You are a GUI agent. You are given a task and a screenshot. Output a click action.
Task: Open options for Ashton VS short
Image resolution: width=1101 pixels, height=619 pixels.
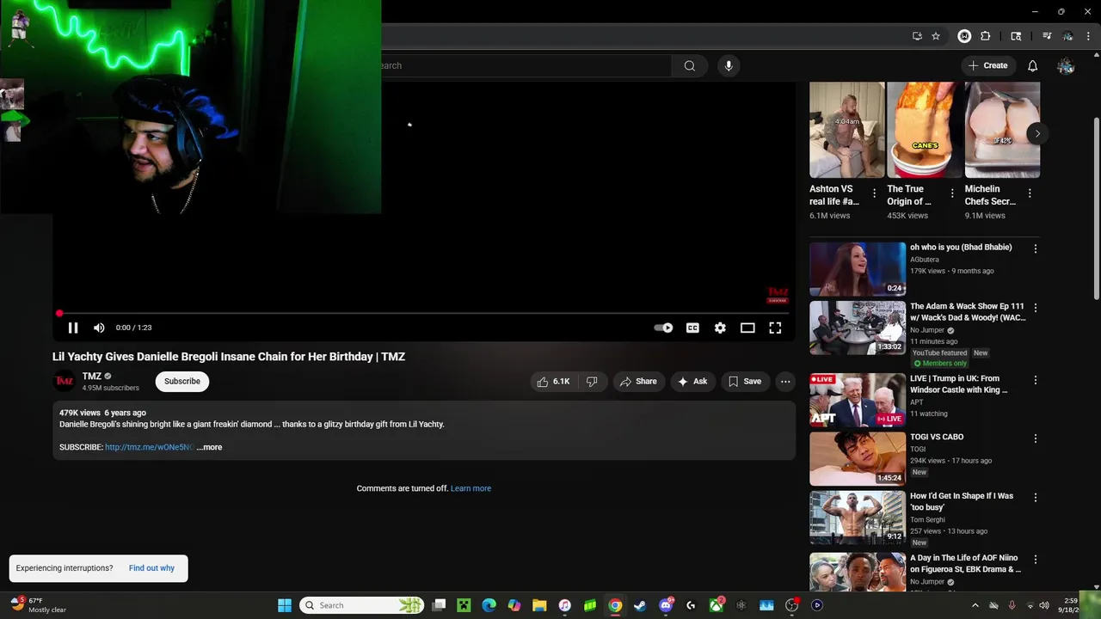874,193
